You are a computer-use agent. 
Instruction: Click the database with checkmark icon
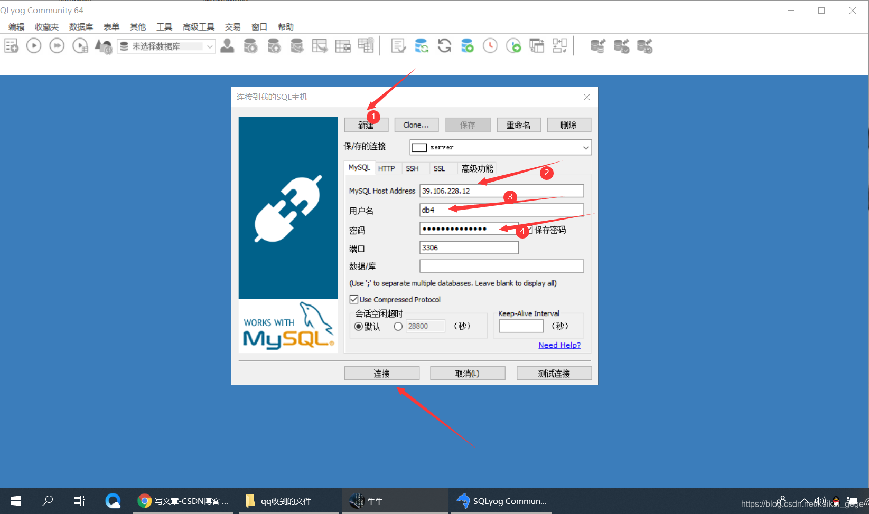pos(621,46)
